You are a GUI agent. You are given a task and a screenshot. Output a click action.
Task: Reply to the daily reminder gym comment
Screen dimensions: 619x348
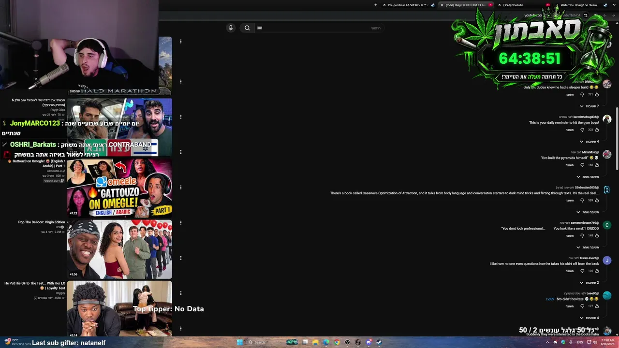(x=570, y=130)
